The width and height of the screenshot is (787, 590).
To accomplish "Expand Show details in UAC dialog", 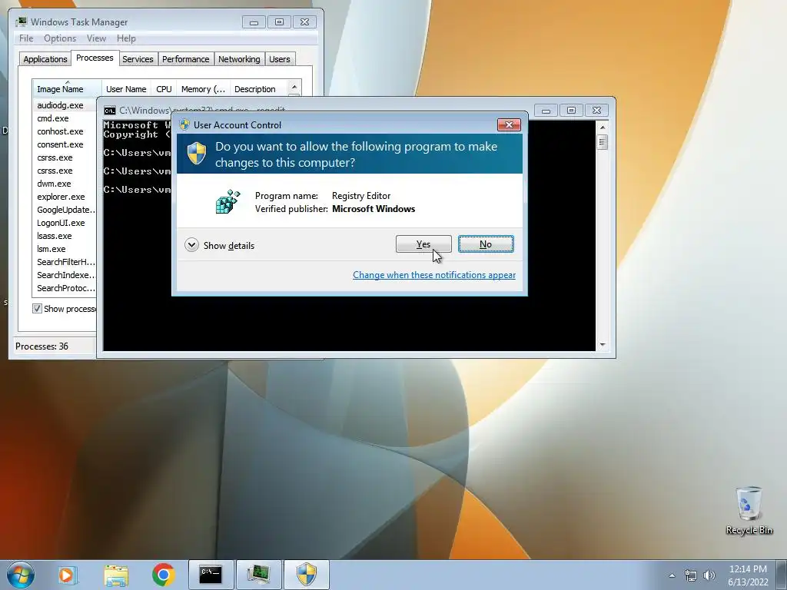I will pyautogui.click(x=219, y=245).
